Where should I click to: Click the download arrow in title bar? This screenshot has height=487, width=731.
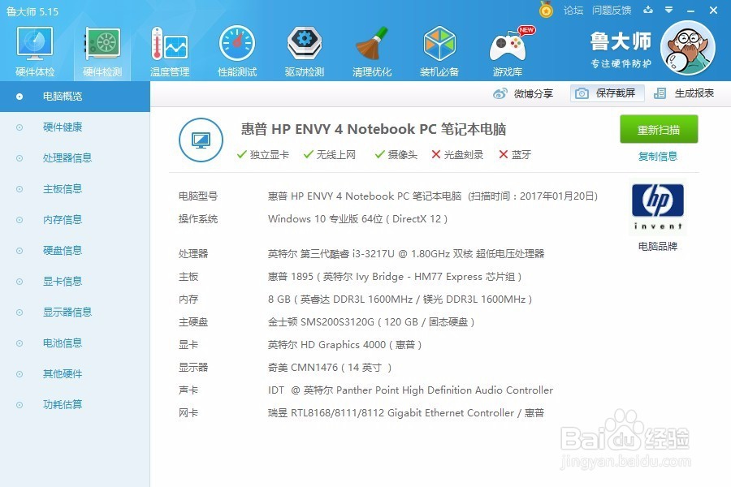click(647, 11)
